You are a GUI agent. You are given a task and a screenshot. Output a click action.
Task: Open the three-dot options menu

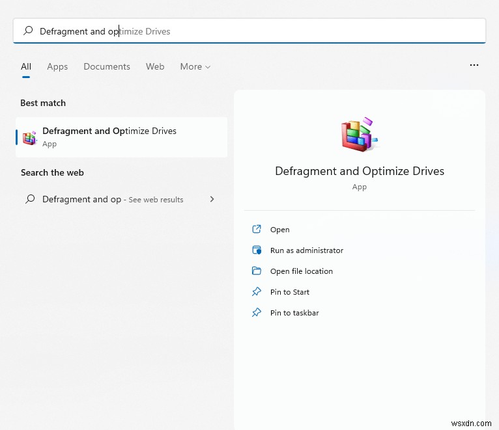click(x=474, y=65)
